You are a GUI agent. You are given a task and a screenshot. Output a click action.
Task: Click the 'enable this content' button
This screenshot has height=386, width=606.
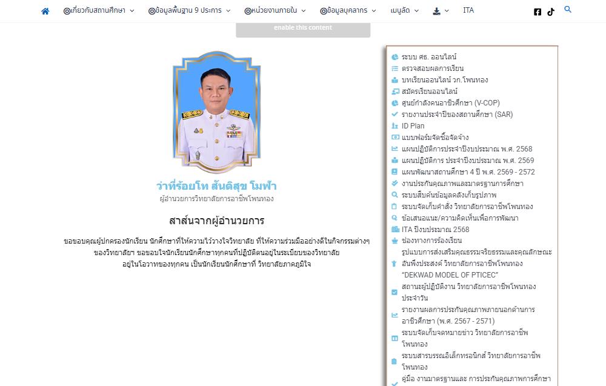coord(303,29)
